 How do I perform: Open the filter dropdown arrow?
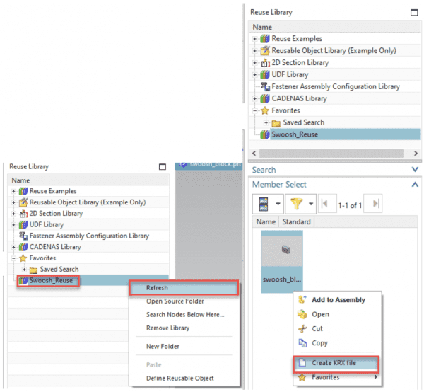[311, 204]
